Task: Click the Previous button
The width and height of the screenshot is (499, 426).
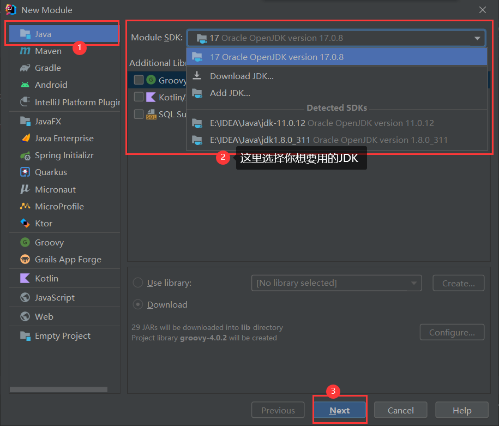Action: (x=278, y=410)
